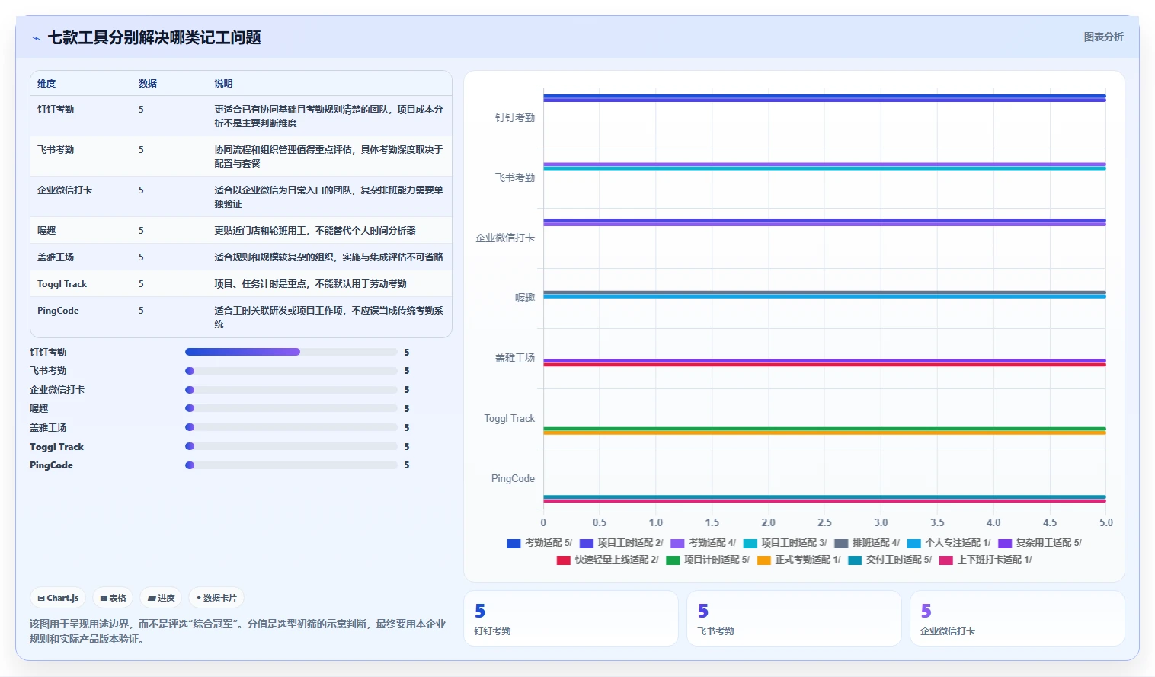Click the blue logo icon beside the title

(36, 38)
